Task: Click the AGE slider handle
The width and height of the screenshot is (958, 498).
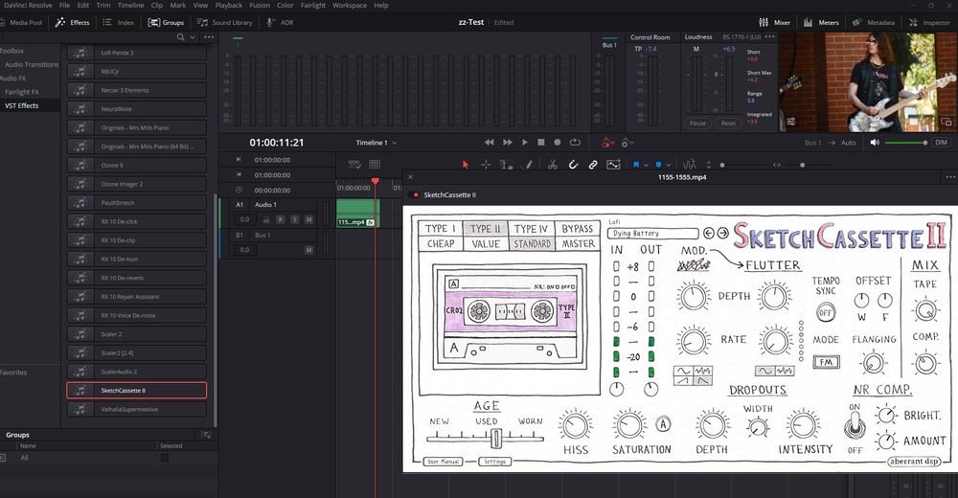Action: click(496, 437)
